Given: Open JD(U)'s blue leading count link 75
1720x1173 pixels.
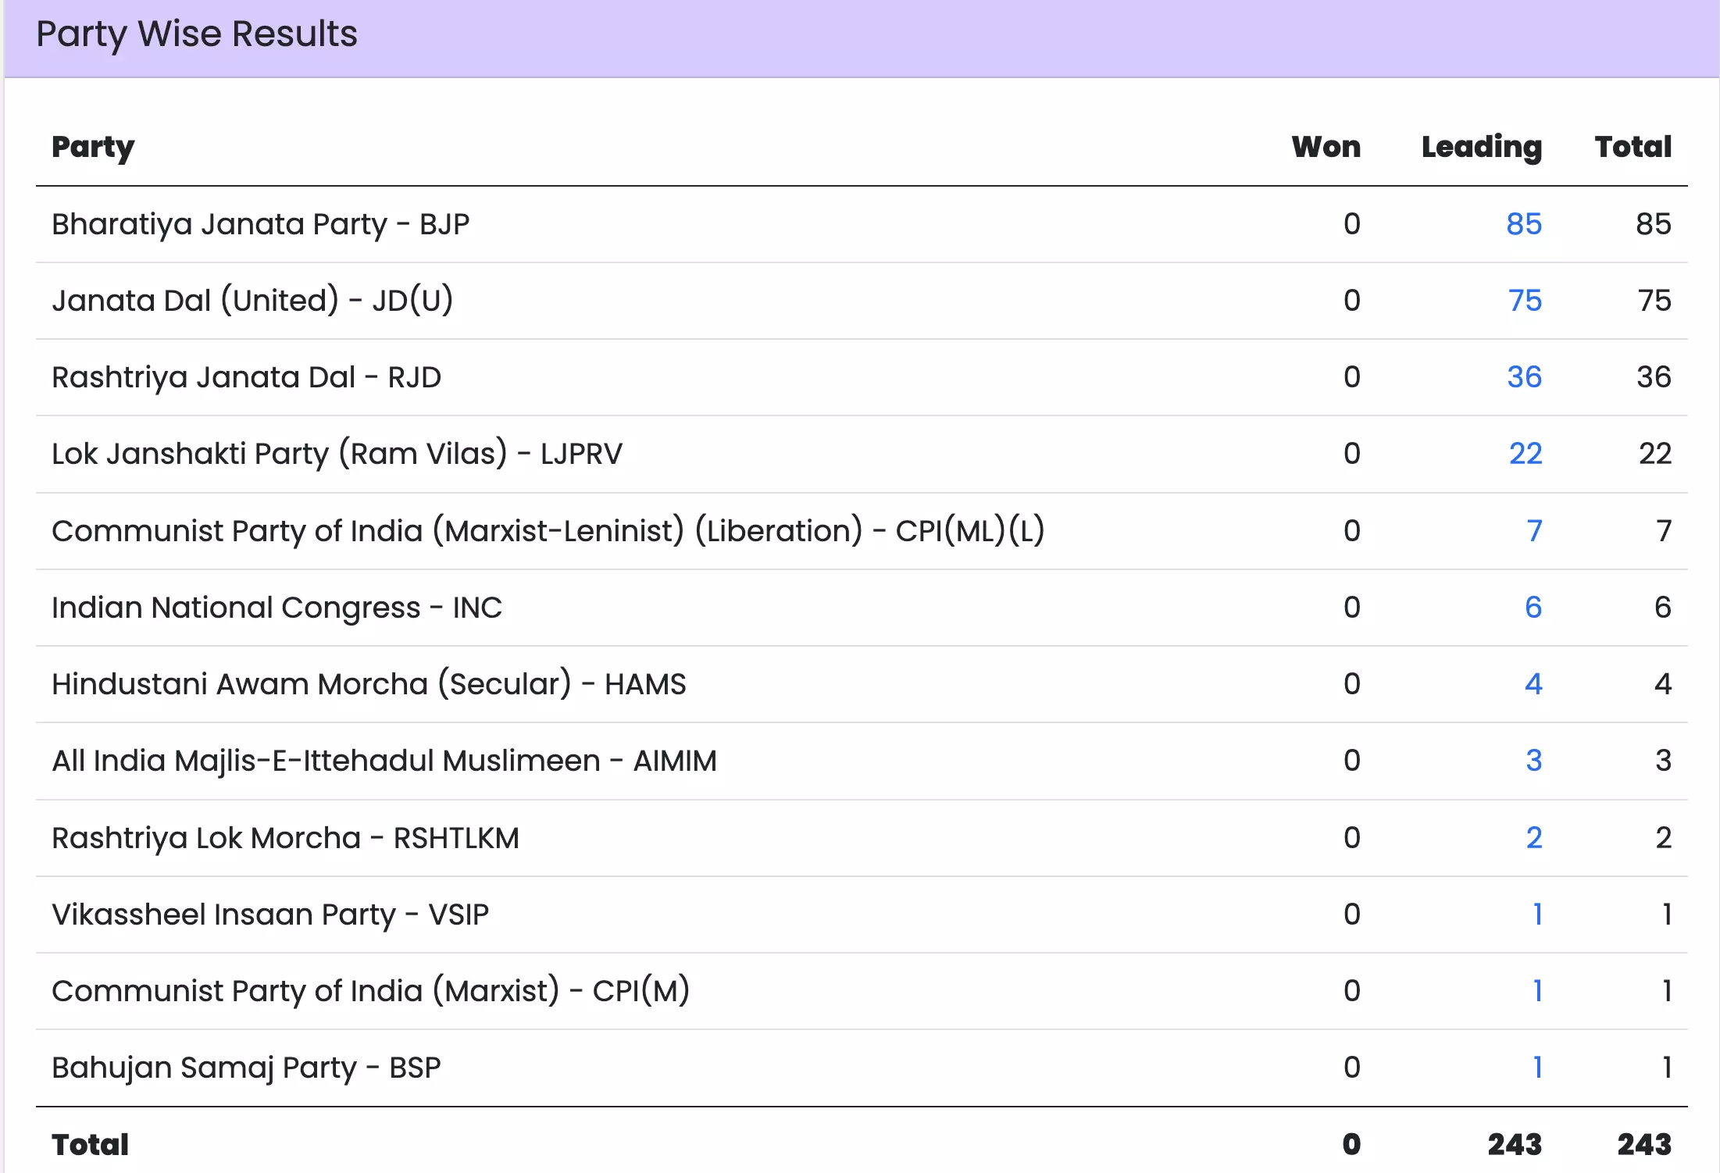Looking at the screenshot, I should click(1524, 301).
